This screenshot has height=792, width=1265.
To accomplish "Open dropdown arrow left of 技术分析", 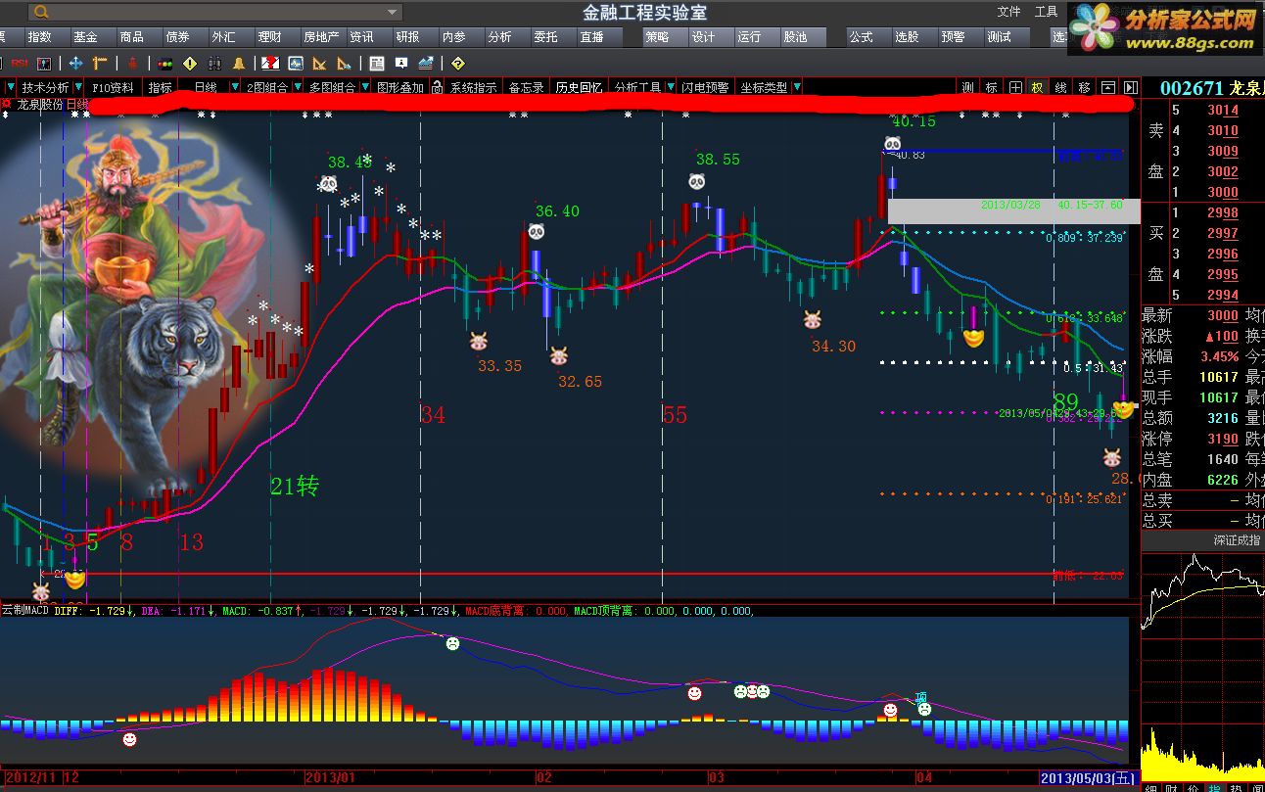I will point(11,87).
